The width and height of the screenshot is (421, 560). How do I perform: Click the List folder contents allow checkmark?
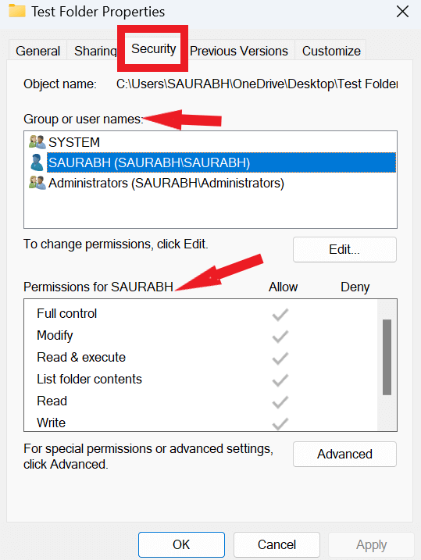pyautogui.click(x=280, y=380)
